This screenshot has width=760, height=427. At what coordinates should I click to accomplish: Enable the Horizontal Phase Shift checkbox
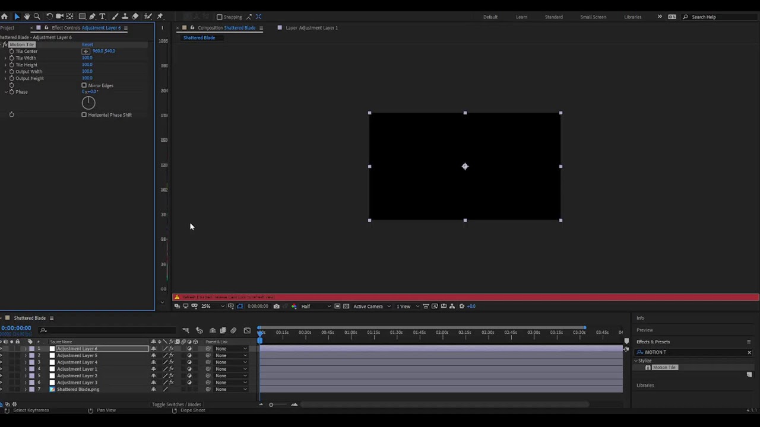pyautogui.click(x=84, y=114)
